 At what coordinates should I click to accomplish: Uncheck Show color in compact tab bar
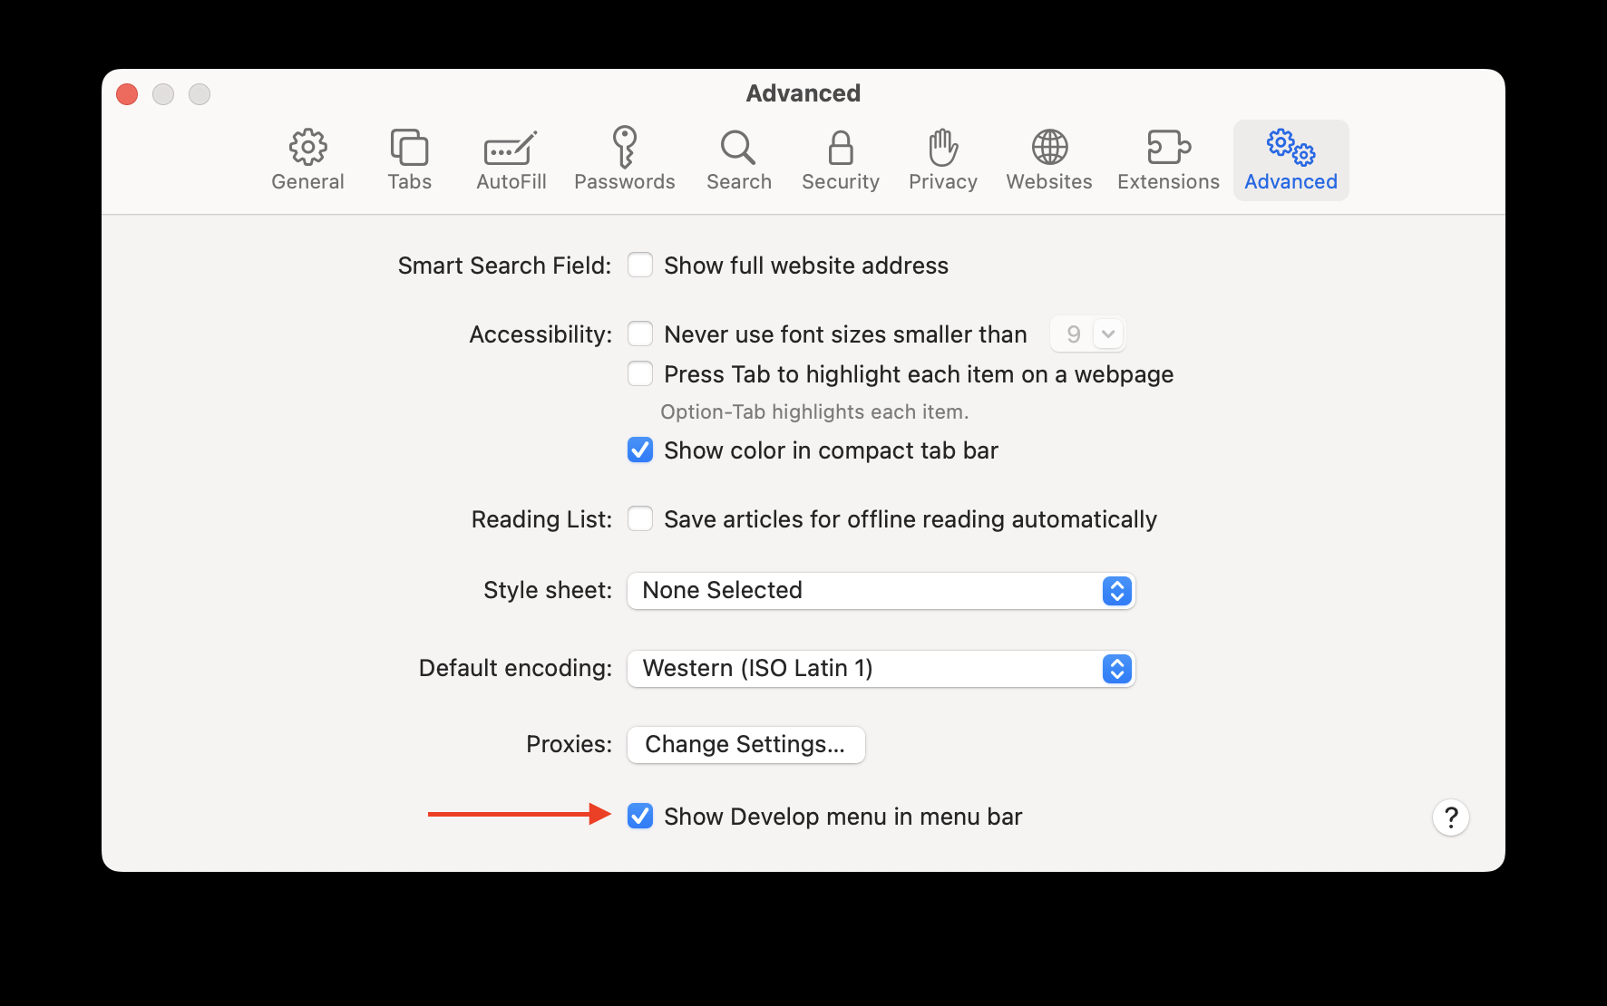(x=640, y=450)
